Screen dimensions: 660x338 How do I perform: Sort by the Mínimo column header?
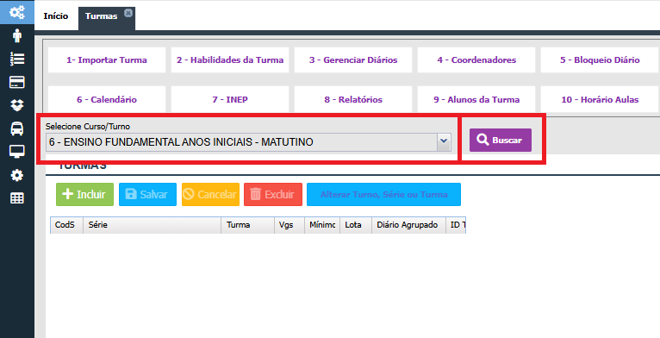click(322, 225)
